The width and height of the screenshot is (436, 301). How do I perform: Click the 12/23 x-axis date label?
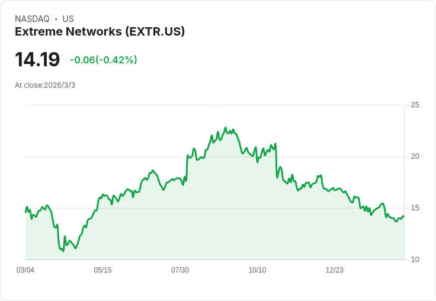tap(335, 270)
